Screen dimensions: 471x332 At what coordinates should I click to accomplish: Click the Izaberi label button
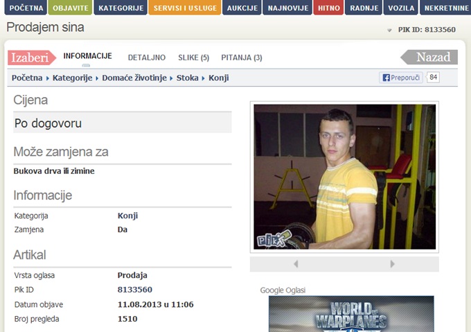(32, 58)
